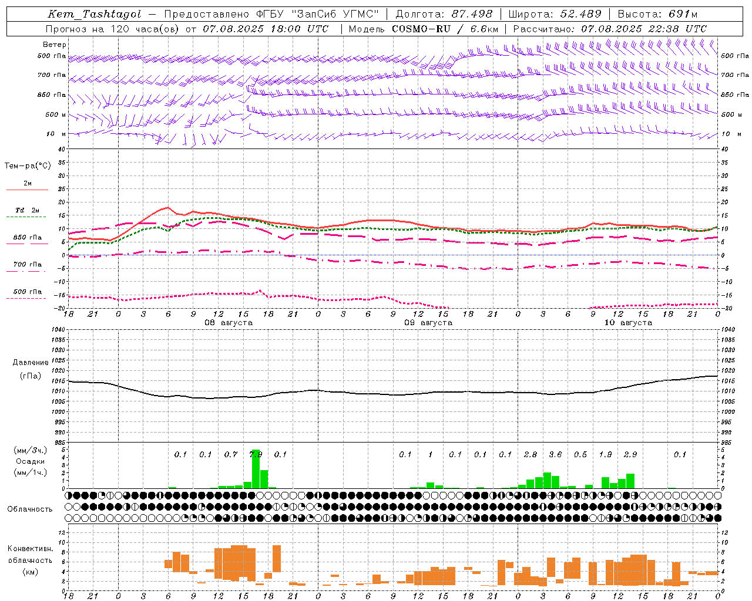Click the '2.9' precipitation total
Screen dimensions: 752x601
coord(630,454)
